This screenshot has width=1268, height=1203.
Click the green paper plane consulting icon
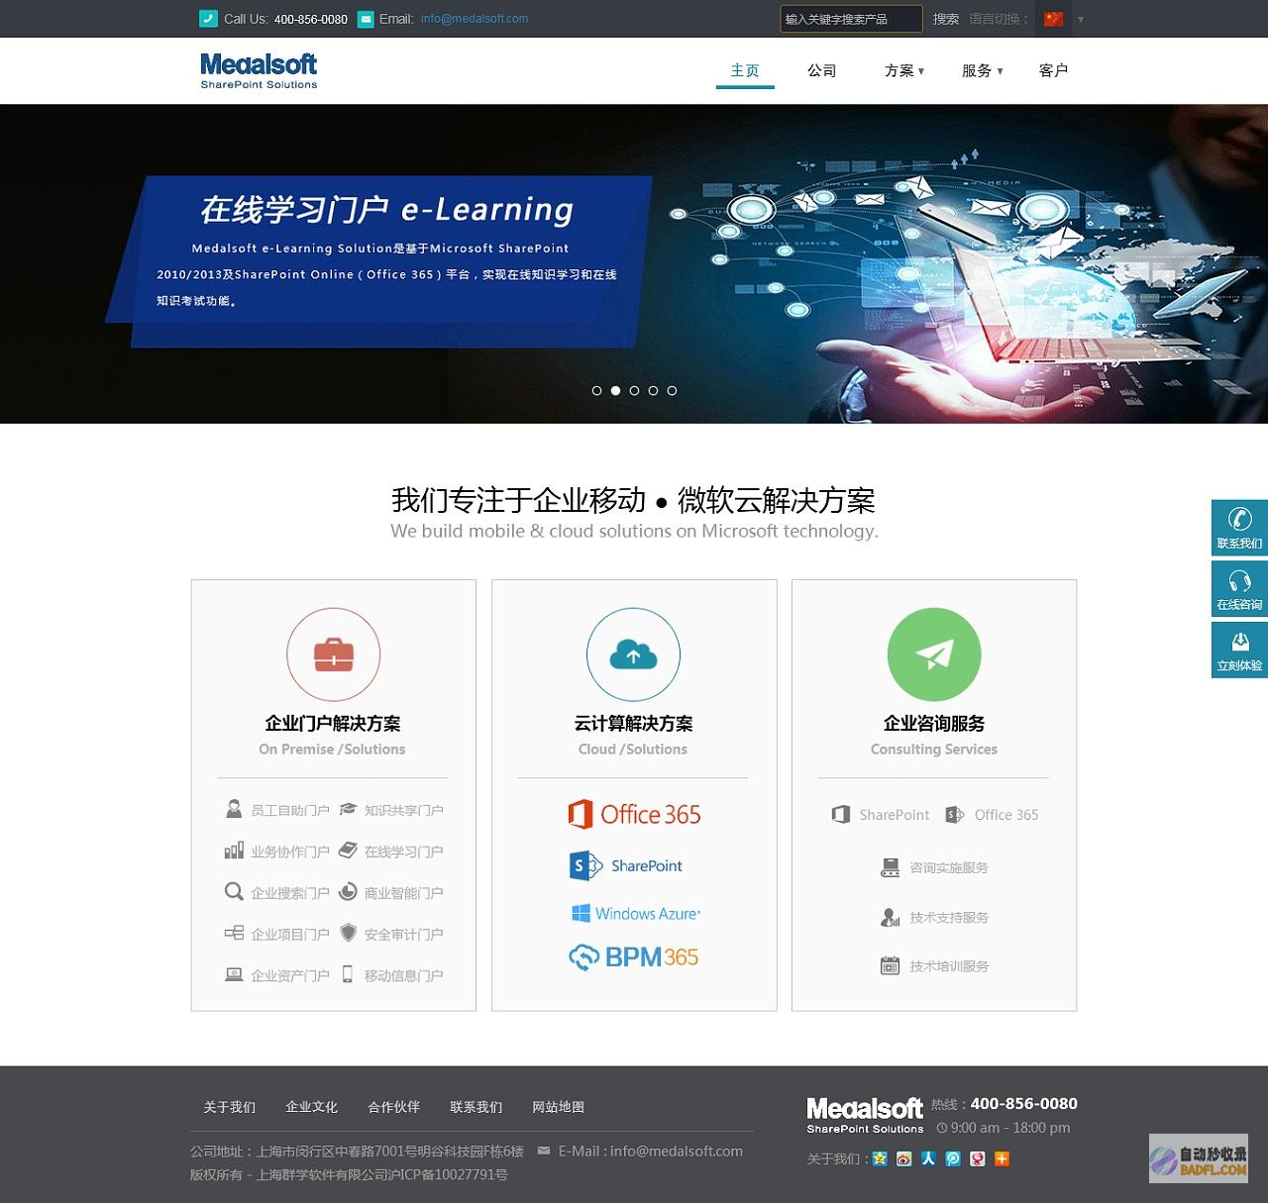coord(934,654)
